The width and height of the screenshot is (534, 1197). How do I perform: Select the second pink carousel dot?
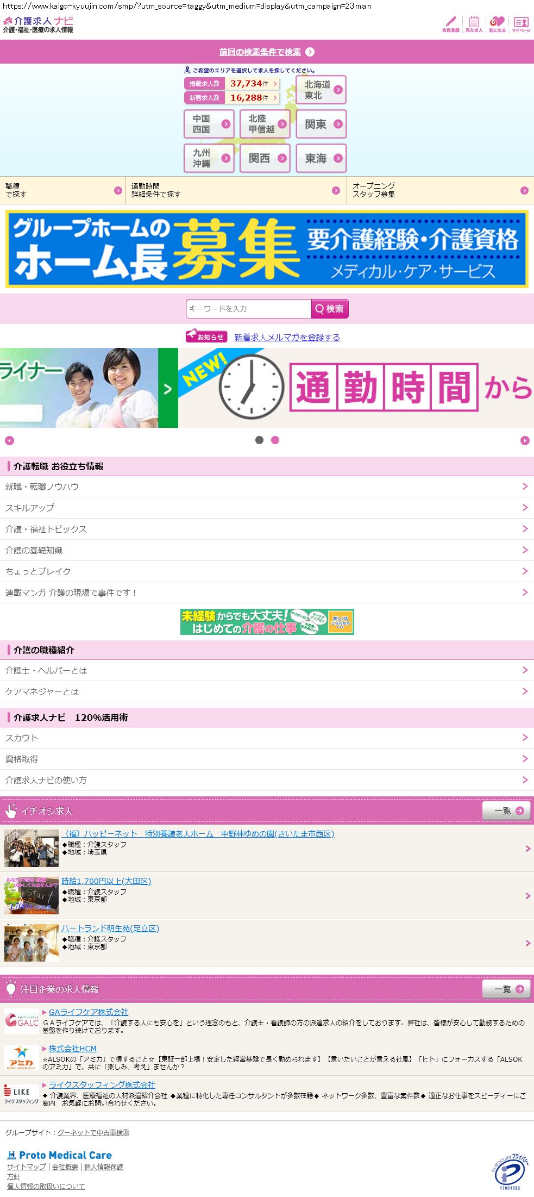coord(275,440)
